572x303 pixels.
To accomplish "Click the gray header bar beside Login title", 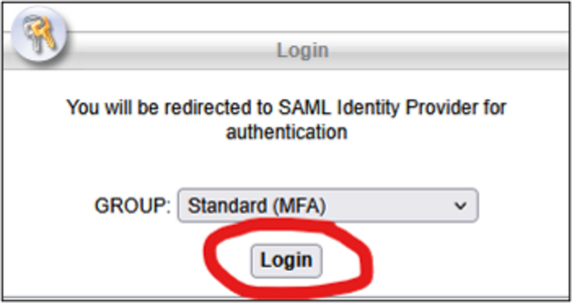I will coord(429,51).
